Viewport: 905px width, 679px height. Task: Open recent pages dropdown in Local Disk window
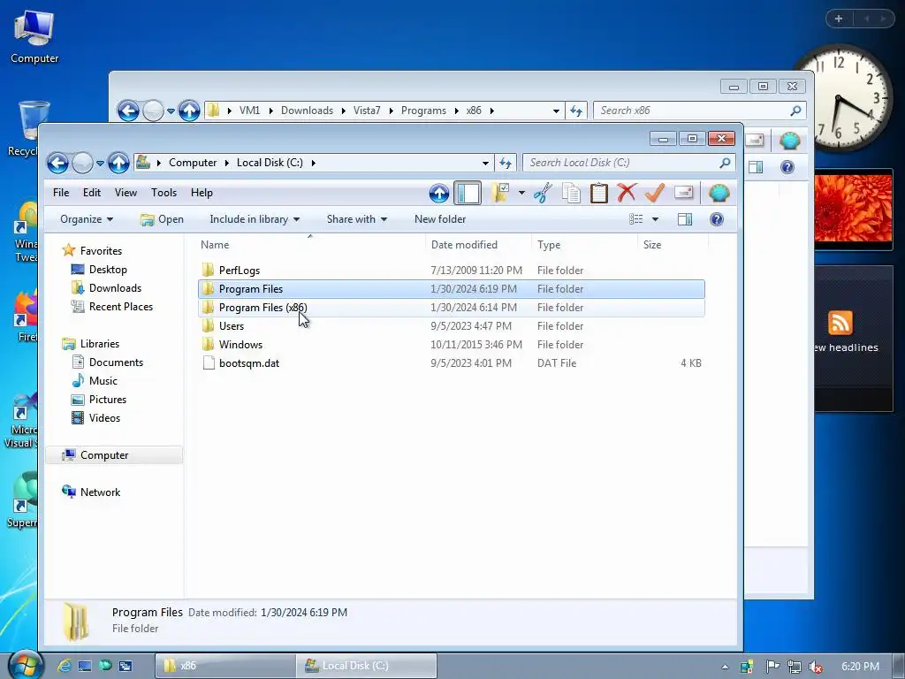pyautogui.click(x=100, y=164)
